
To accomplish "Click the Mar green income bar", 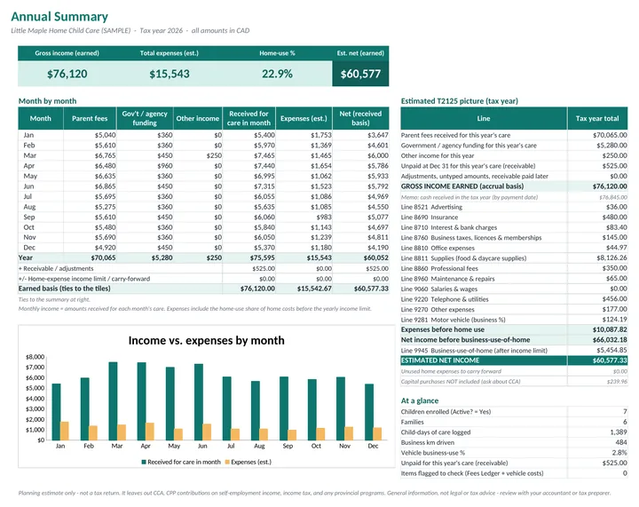I will 113,401.
